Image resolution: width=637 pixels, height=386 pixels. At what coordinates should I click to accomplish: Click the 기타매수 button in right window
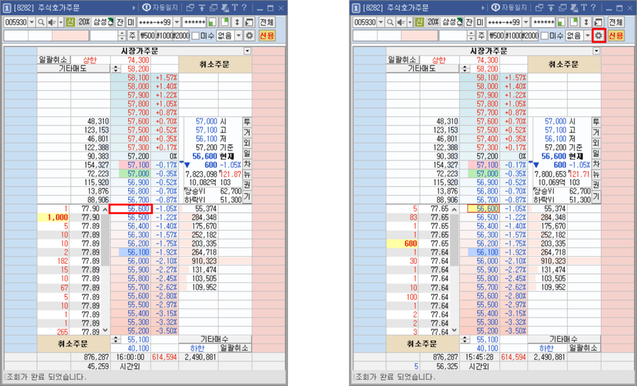point(564,339)
